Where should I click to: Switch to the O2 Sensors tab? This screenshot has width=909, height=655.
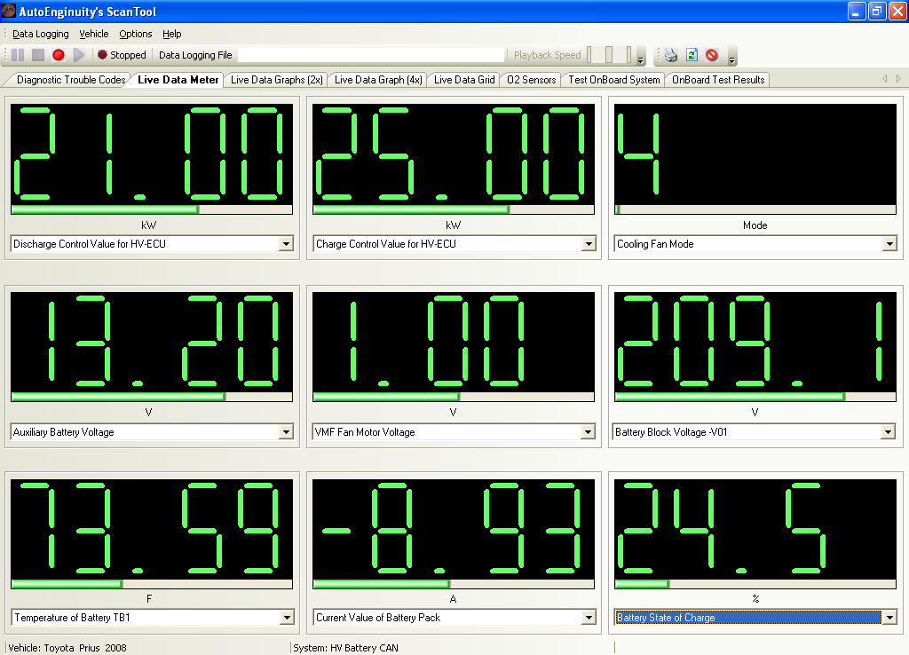pyautogui.click(x=531, y=80)
